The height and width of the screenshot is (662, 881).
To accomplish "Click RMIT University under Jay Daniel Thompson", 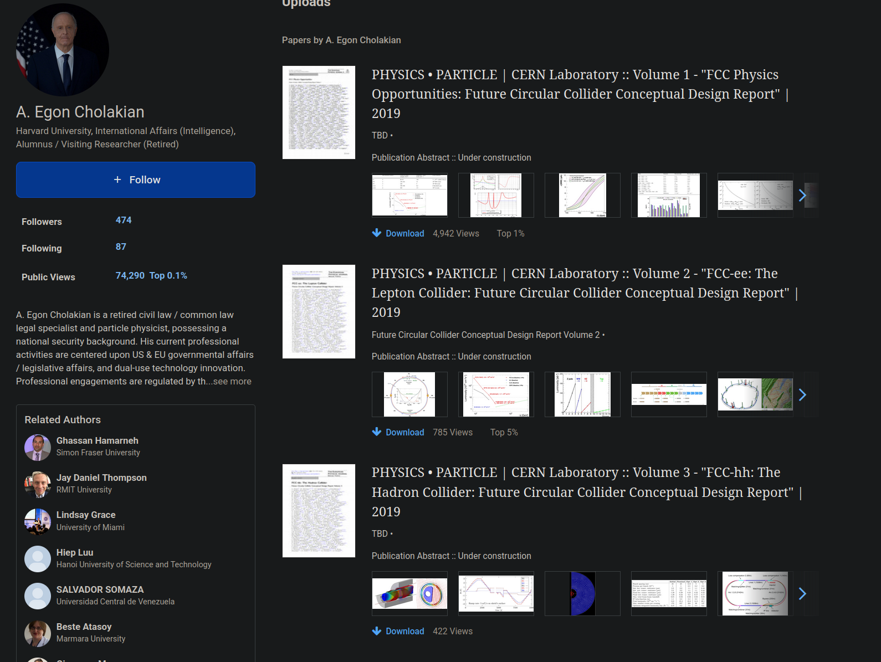I will click(x=84, y=490).
